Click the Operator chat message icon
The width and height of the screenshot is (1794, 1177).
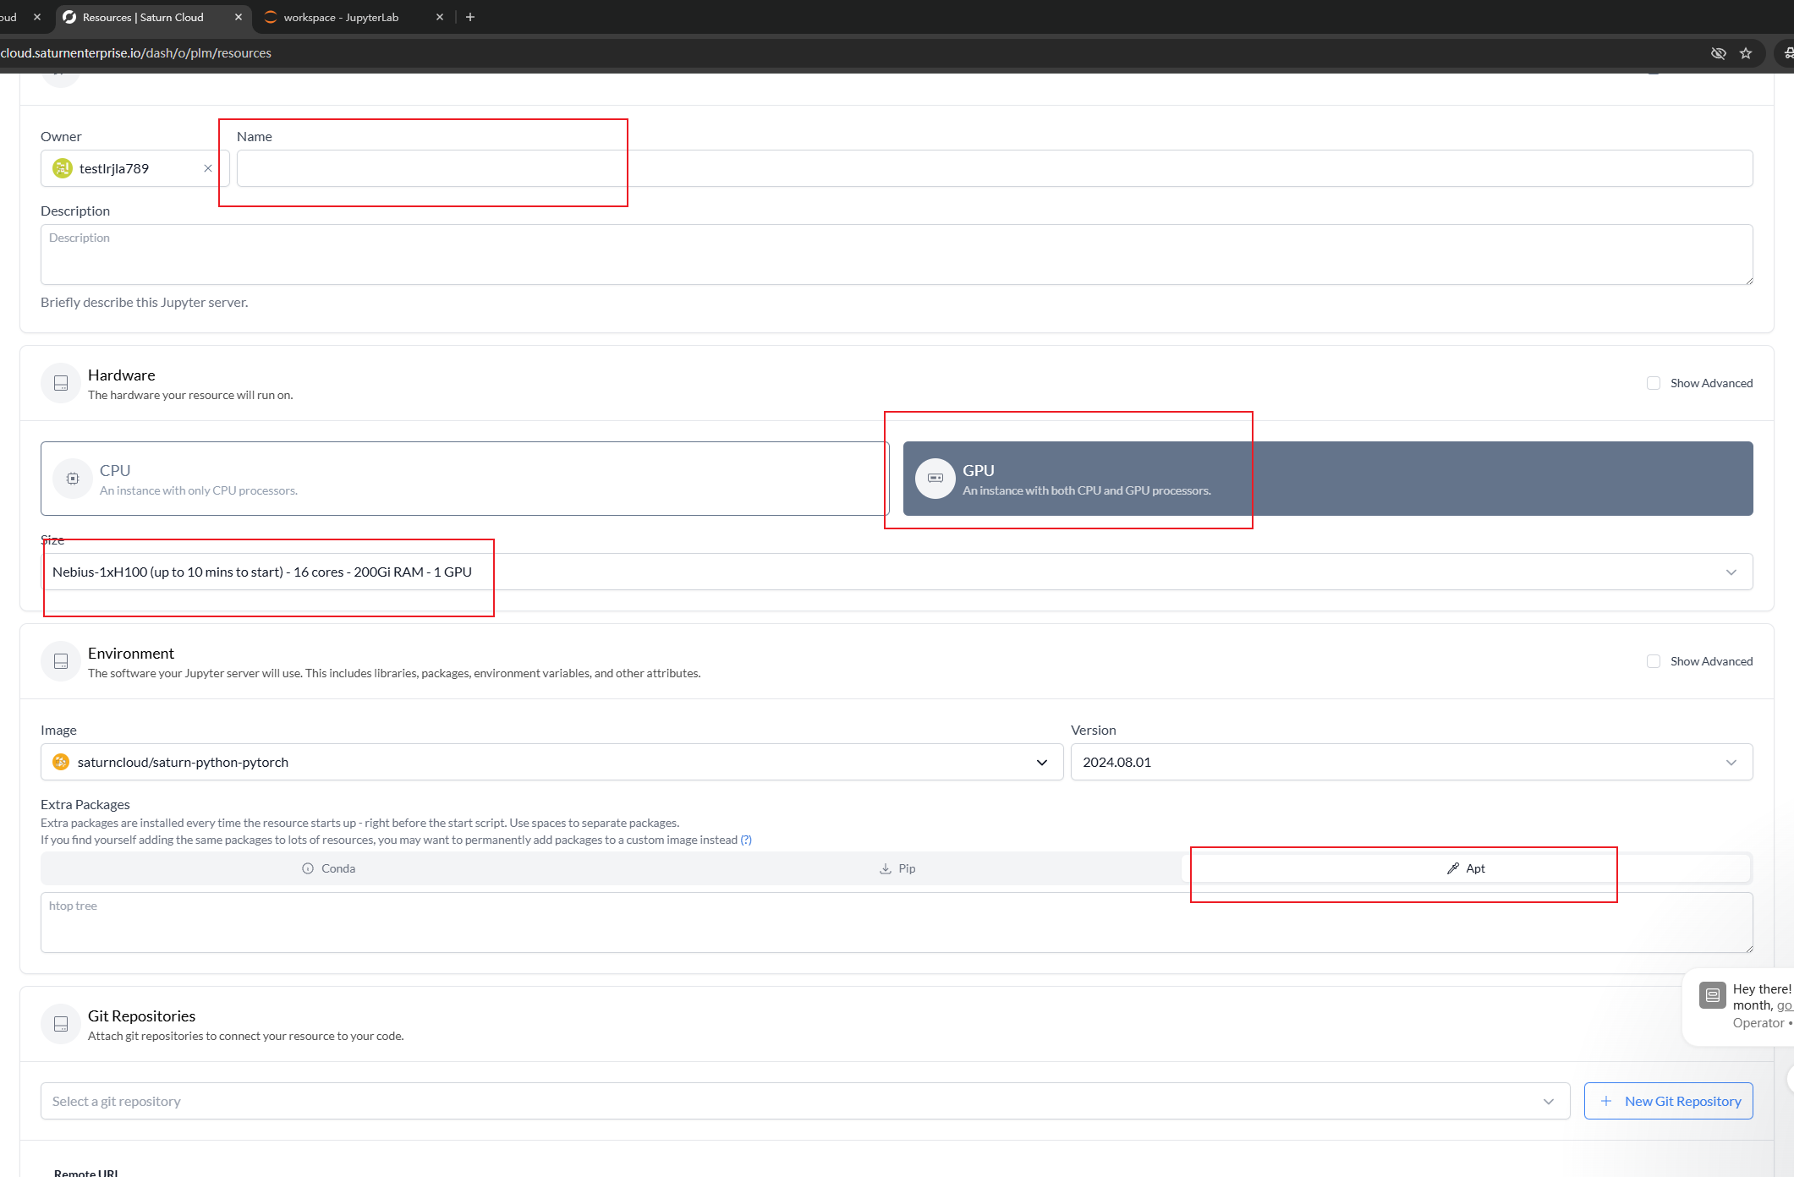pos(1713,995)
